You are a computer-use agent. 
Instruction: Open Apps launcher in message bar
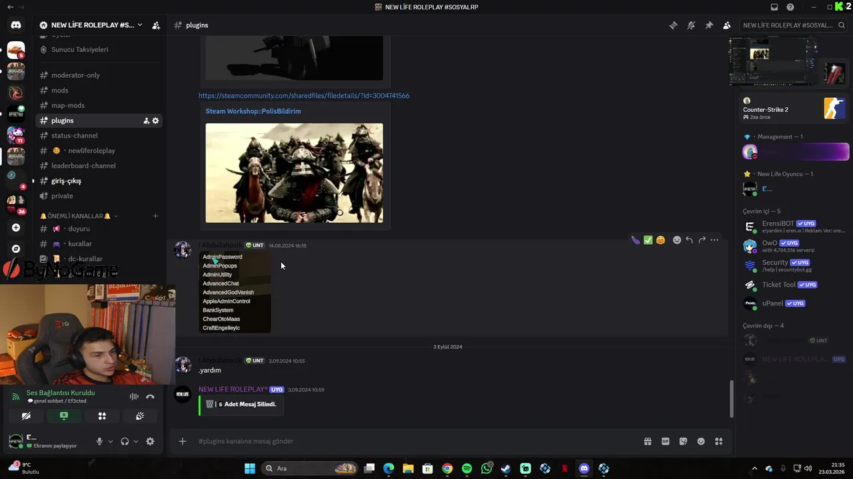point(718,441)
